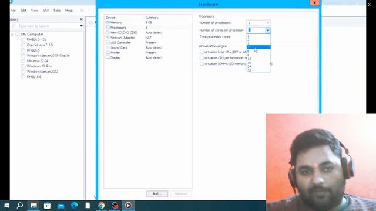Screen dimensions: 376x211
Task: Select WindowsServer2022 in the library
Action: pos(42,72)
